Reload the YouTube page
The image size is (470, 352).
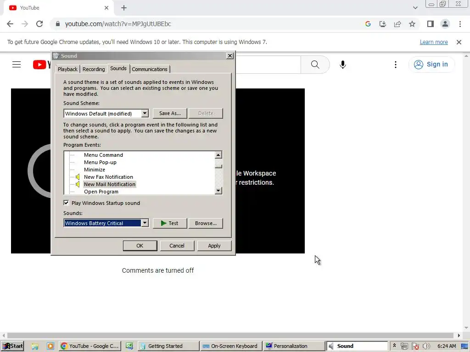tap(39, 24)
